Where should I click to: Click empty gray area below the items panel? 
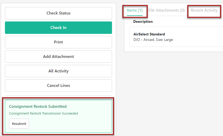(173, 90)
